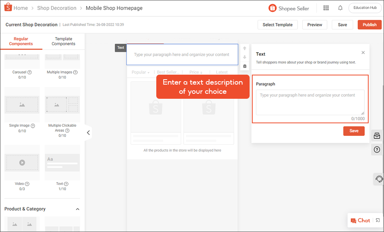Viewport: 384px width, 232px height.
Task: Open the inbox icon on right sidebar
Action: pyautogui.click(x=377, y=136)
